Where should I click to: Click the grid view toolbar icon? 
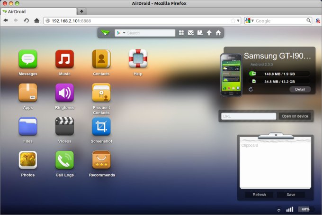click(181, 33)
